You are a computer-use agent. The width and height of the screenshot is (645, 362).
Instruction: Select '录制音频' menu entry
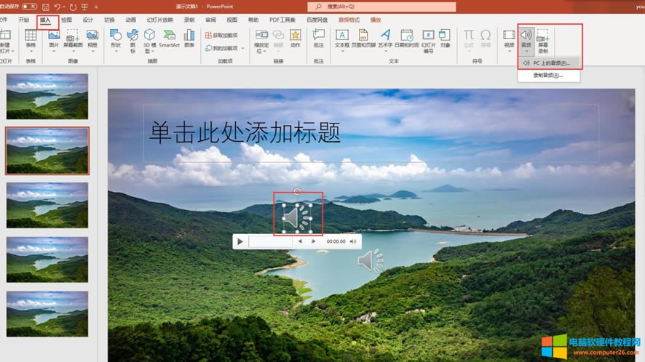click(x=547, y=75)
